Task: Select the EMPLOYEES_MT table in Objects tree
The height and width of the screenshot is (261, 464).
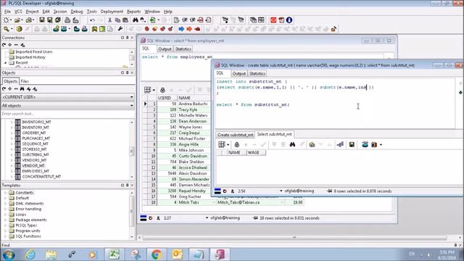Action: coord(36,171)
